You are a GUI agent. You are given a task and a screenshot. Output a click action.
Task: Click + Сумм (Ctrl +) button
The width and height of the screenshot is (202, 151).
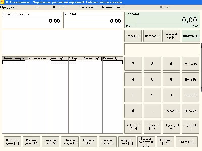(x=171, y=127)
